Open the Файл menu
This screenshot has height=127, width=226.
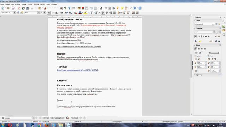pyautogui.click(x=2, y=4)
